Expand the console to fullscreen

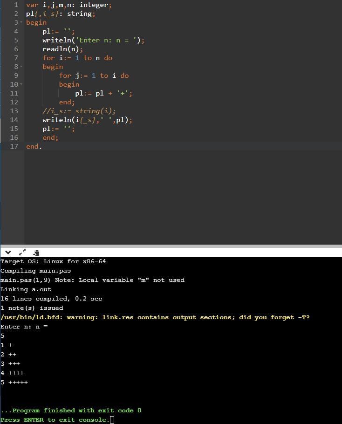click(x=22, y=252)
